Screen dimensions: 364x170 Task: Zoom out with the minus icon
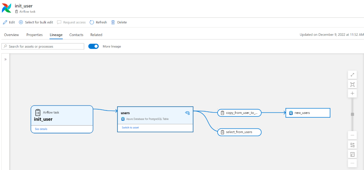pyautogui.click(x=352, y=135)
